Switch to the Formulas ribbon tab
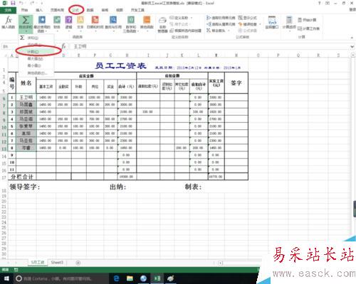The height and width of the screenshot is (284, 356). [75, 10]
